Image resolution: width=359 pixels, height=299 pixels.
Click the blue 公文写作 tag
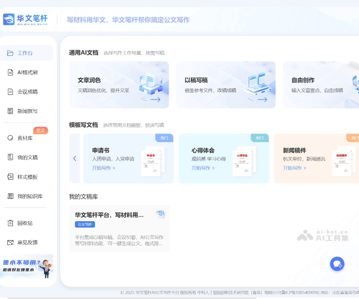click(85, 224)
